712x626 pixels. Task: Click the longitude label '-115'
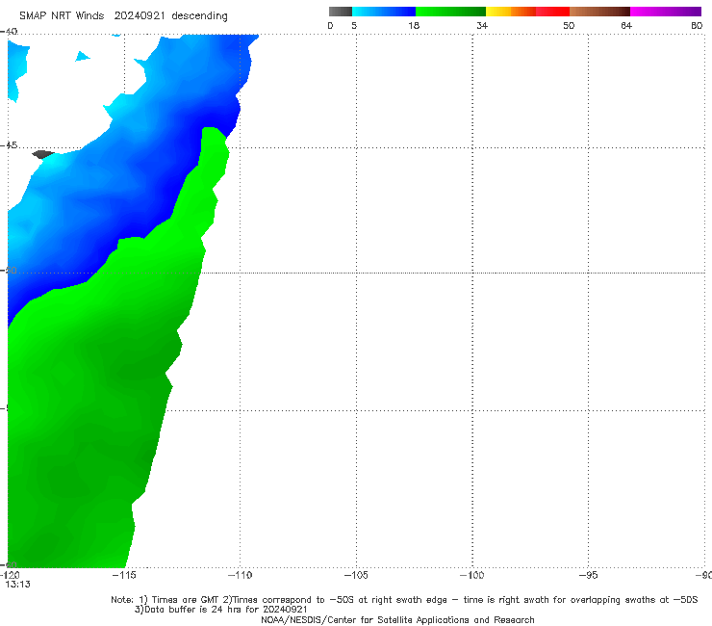tap(124, 575)
